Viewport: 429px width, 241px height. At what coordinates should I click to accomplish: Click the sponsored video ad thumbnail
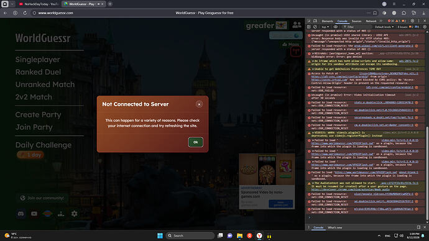pyautogui.click(x=267, y=170)
